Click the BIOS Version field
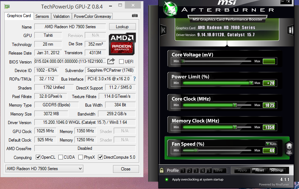Screen dimensions: 299x189 click(70, 61)
